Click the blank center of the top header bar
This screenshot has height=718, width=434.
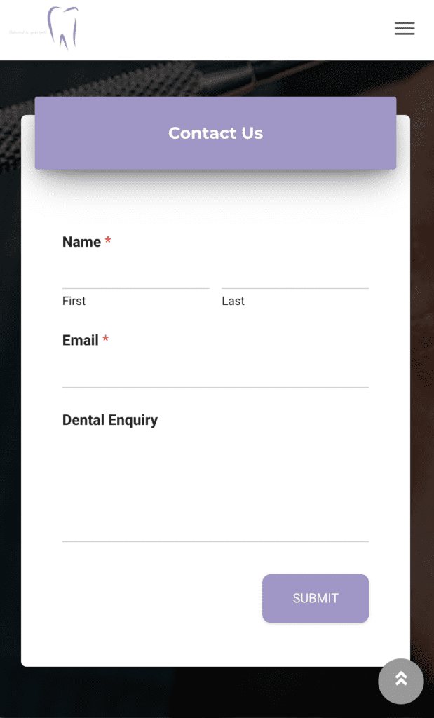tap(231, 29)
